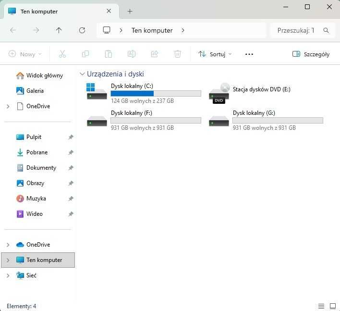The image size is (340, 311).
Task: Select the DVD drive (E:) icon
Action: [219, 93]
